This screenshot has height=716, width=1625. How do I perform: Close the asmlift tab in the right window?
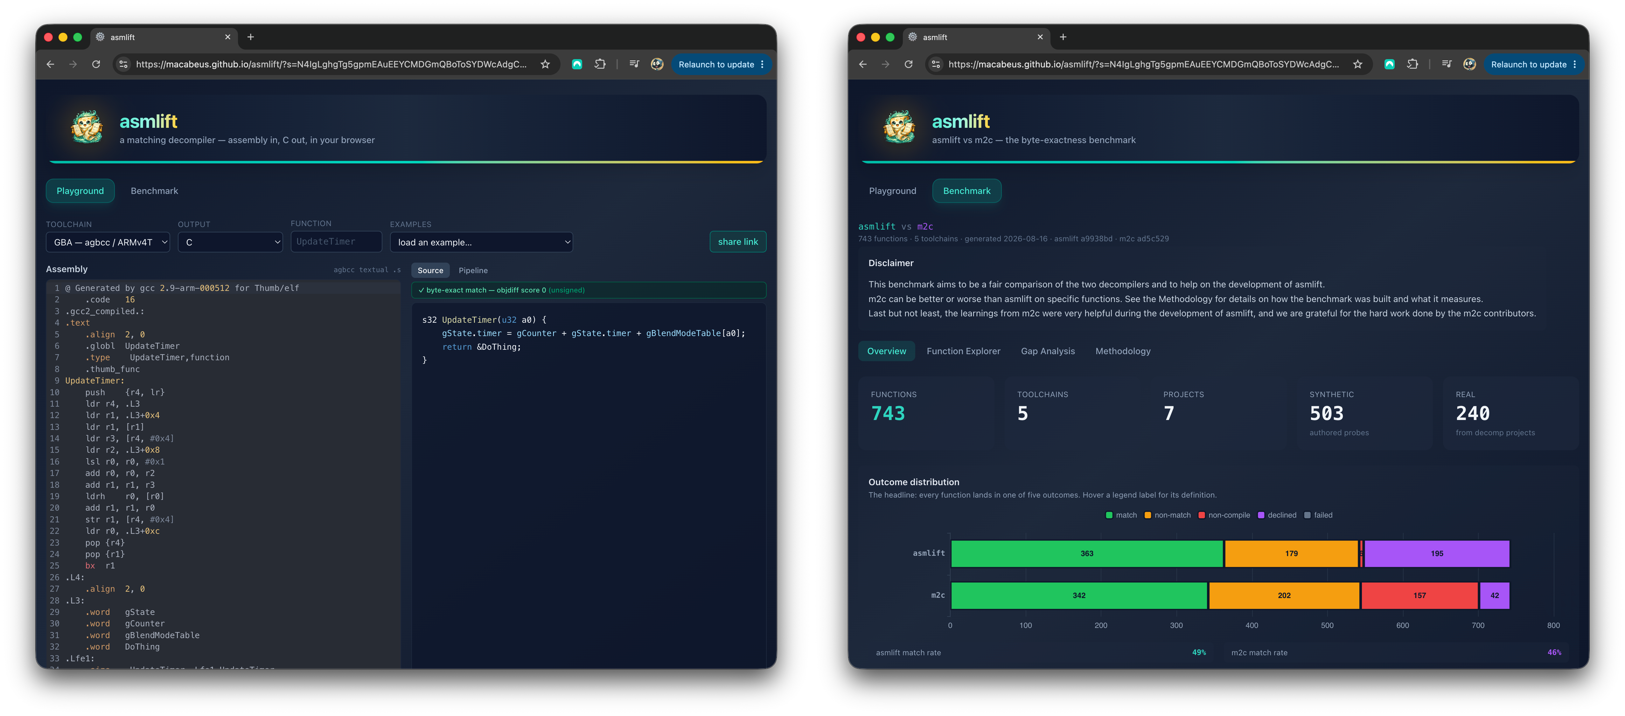[x=1040, y=37]
